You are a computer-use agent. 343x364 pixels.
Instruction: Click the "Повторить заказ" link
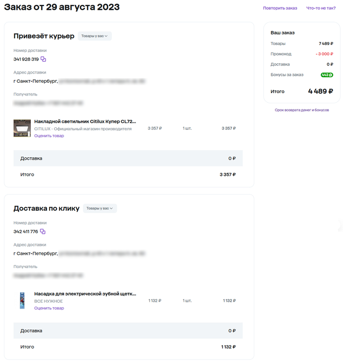pos(280,8)
